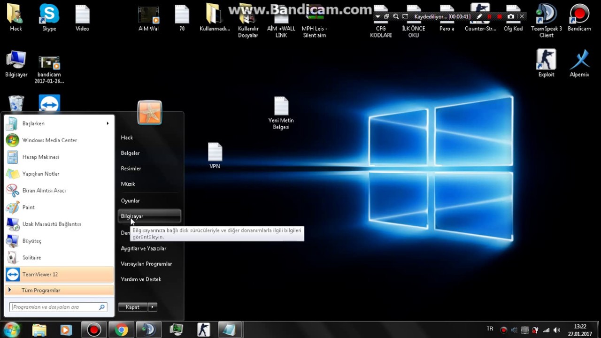Expand Tüm Programlar list
Viewport: 601px width, 338px height.
pos(59,290)
